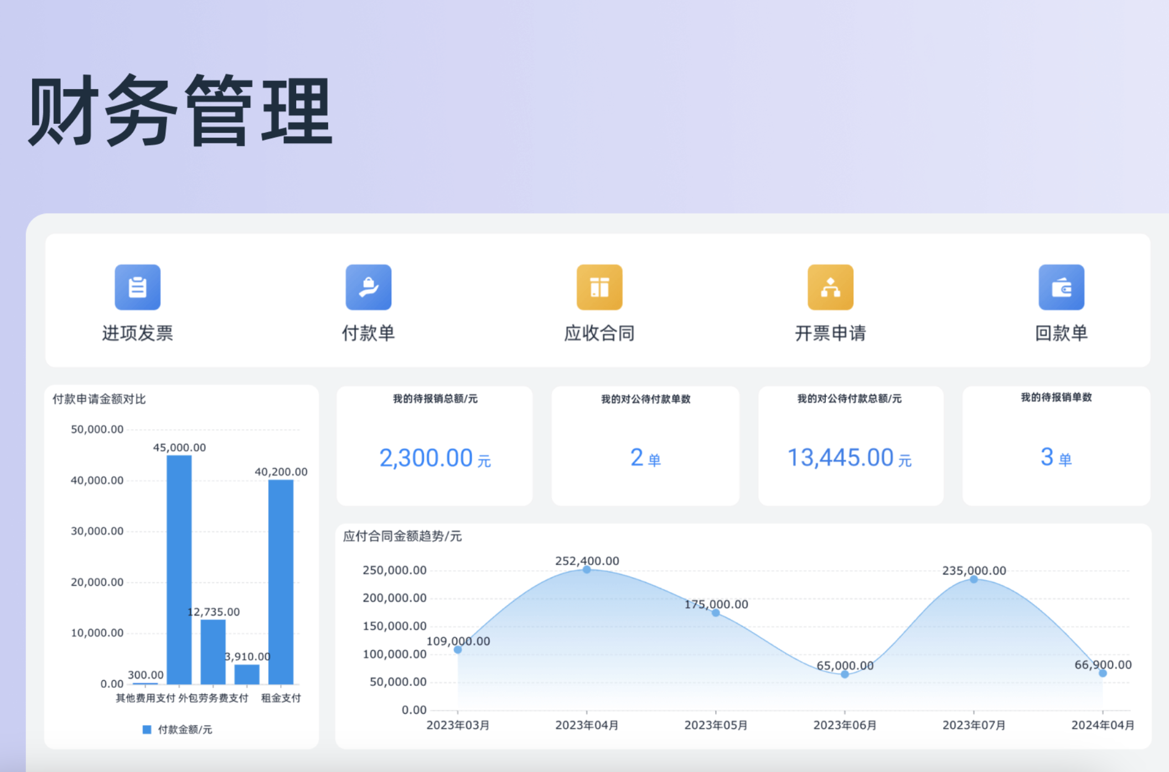The height and width of the screenshot is (772, 1169).
Task: Click the hand-holding-coin icon above 付款单
Action: [368, 286]
